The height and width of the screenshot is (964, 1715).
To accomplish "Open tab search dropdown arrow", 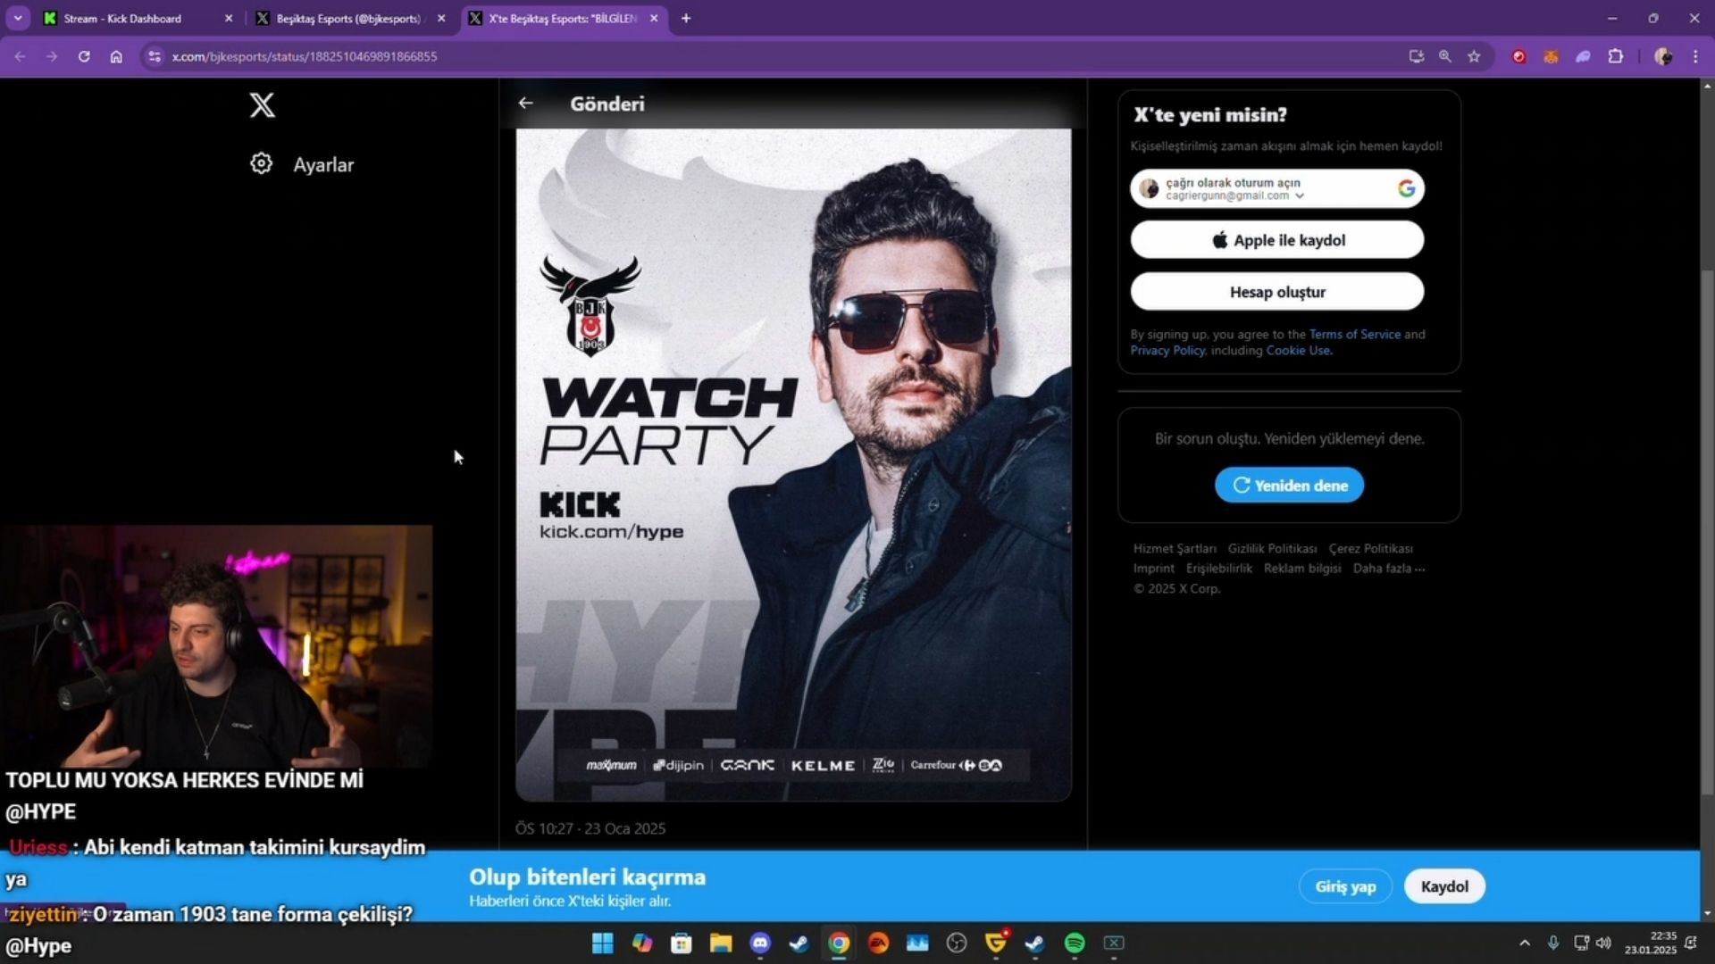I will [18, 18].
